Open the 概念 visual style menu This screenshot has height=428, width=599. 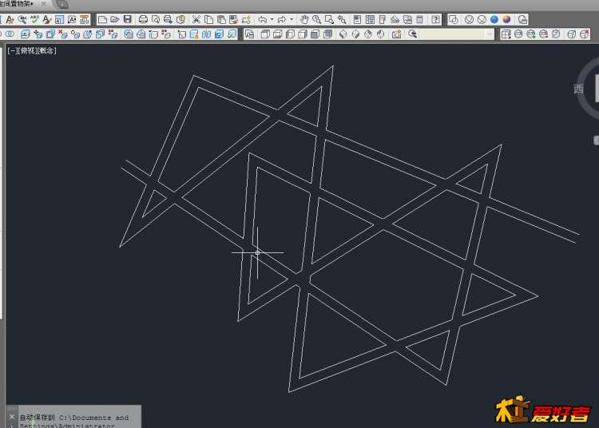46,50
